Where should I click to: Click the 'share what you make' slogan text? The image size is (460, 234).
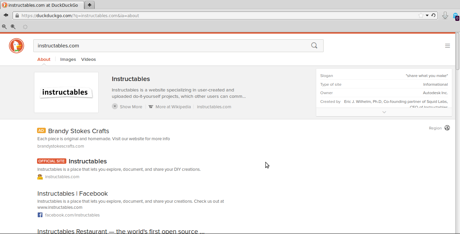[427, 76]
